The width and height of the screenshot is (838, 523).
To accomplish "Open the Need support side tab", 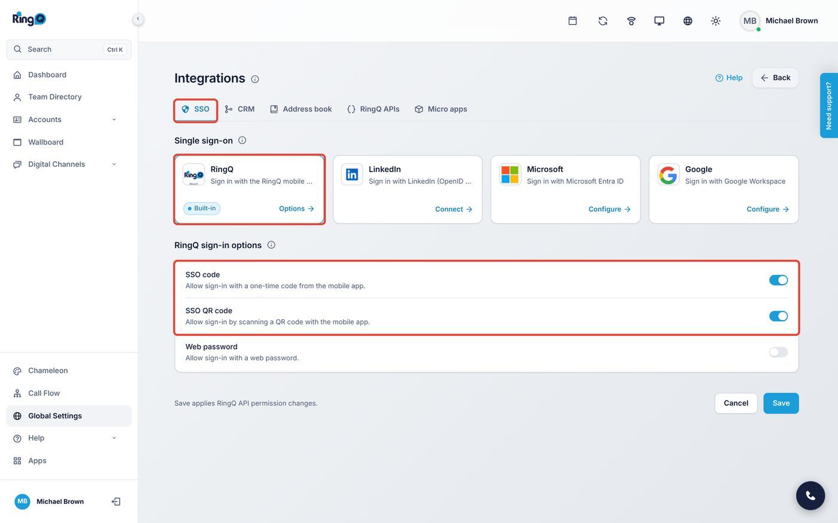I will pos(829,106).
